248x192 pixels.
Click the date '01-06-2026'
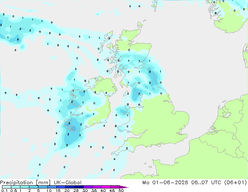[x=170, y=183]
